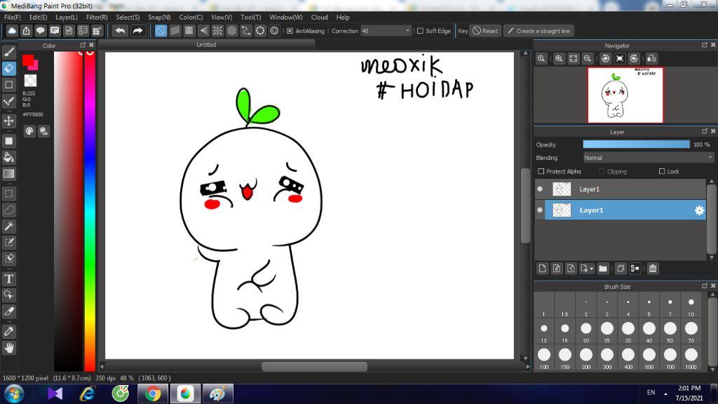Viewport: 718px width, 404px height.
Task: Enable the Protect Alpha checkbox
Action: 541,172
